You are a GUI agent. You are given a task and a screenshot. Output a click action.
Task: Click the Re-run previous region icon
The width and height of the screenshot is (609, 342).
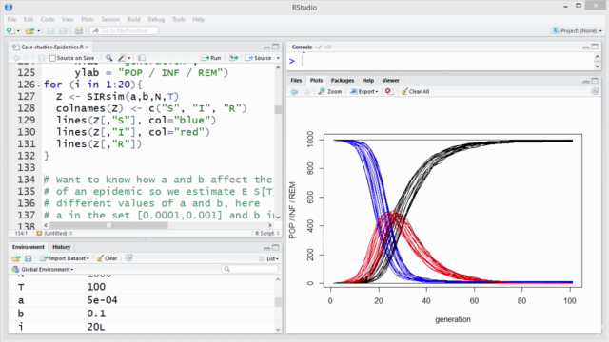click(x=233, y=58)
